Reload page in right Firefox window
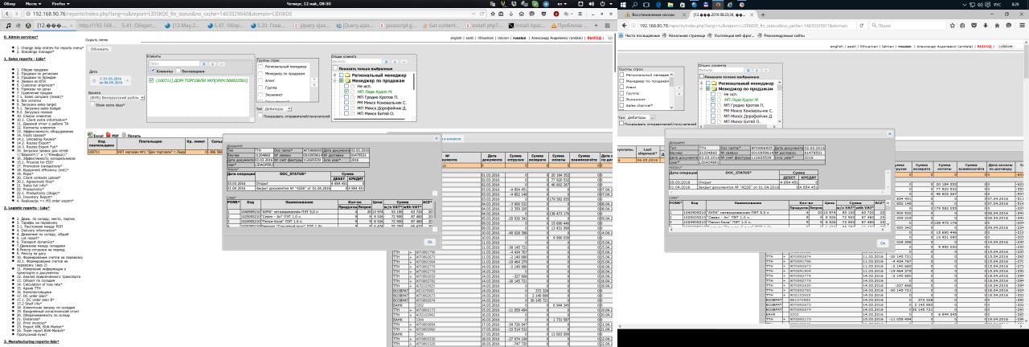 pyautogui.click(x=862, y=25)
